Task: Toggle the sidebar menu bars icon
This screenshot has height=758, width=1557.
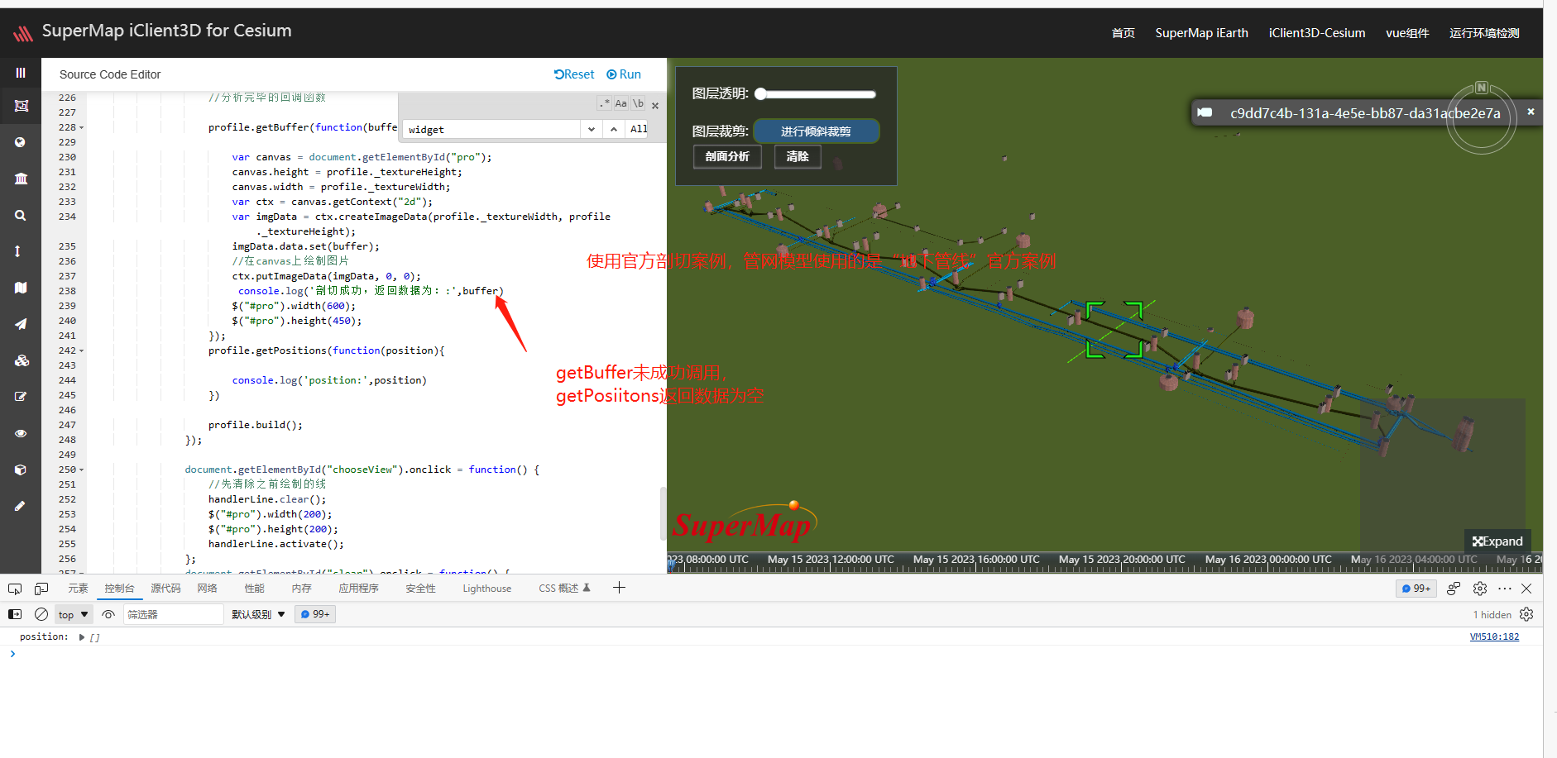Action: tap(21, 73)
